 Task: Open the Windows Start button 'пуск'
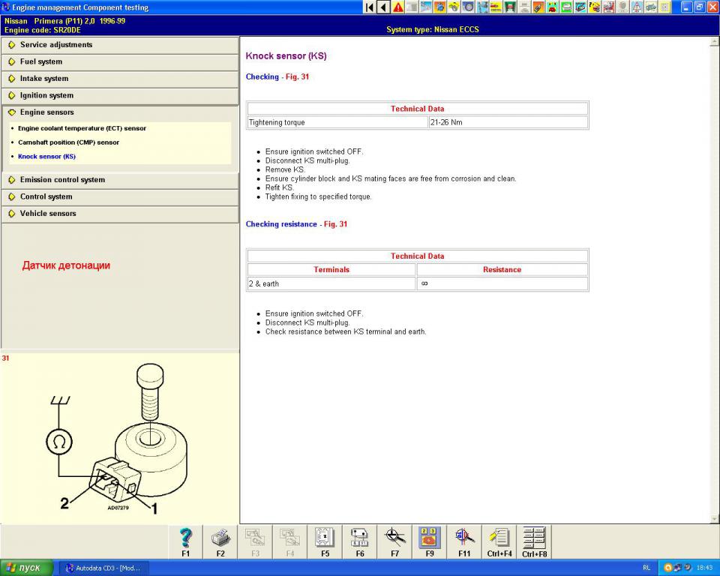click(27, 568)
